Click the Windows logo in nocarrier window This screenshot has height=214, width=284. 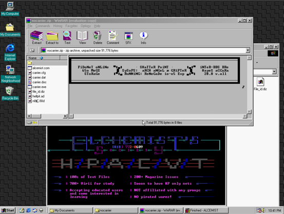click(x=273, y=53)
